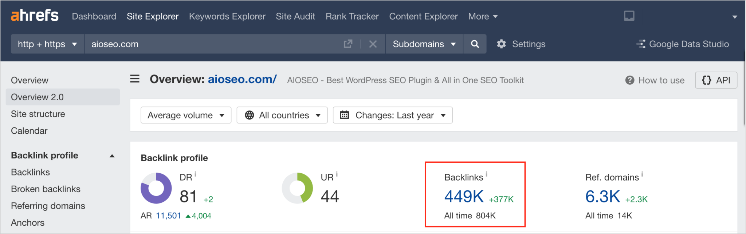This screenshot has height=234, width=746.
Task: Open Google Data Studio connector
Action: pos(682,44)
